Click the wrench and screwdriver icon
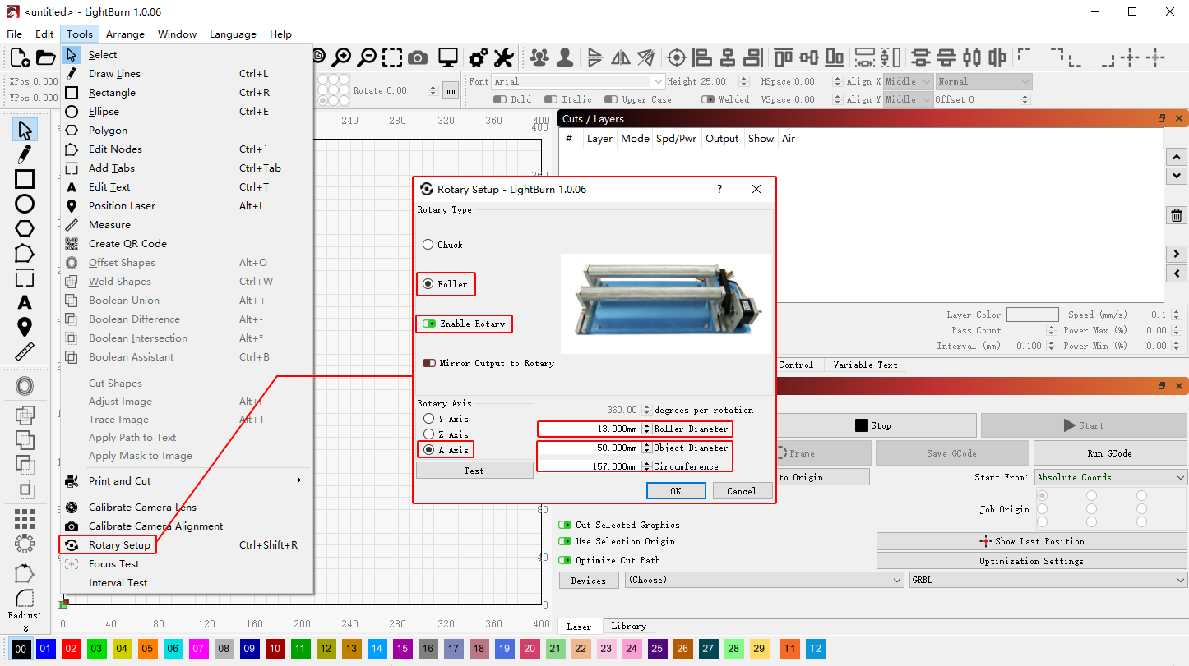The height and width of the screenshot is (666, 1189). [x=503, y=57]
